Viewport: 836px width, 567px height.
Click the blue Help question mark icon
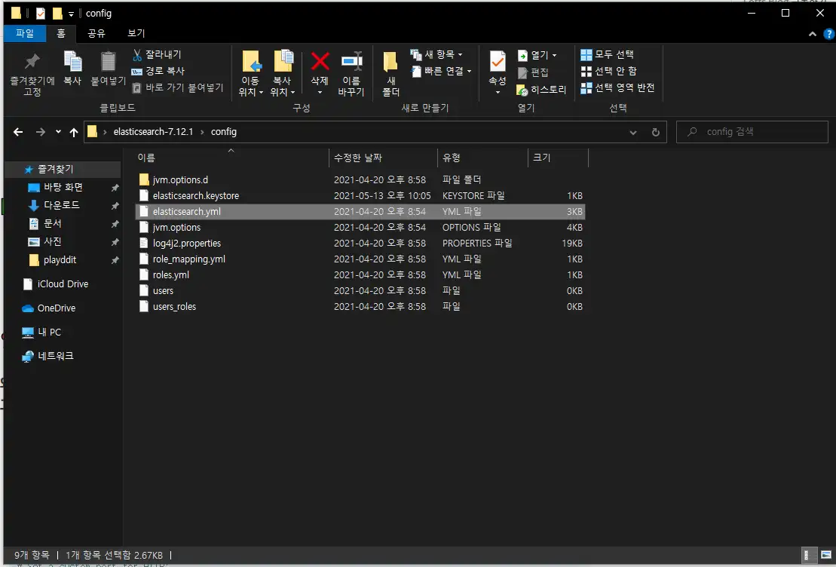click(829, 34)
